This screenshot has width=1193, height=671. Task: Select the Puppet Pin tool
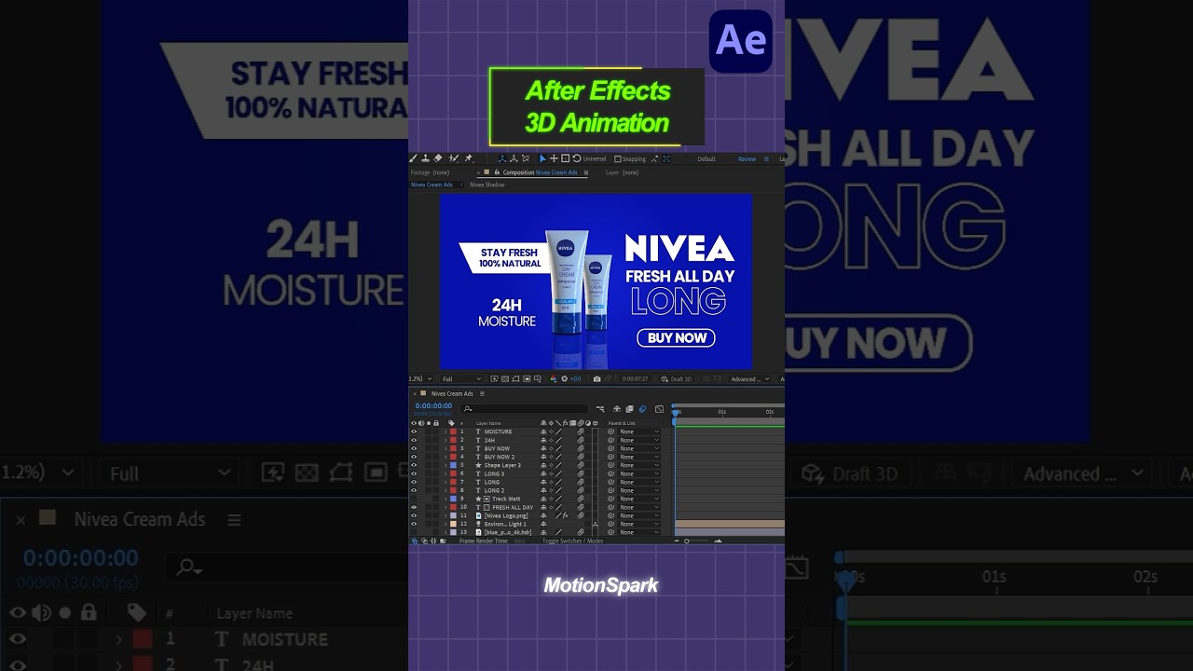tap(468, 158)
